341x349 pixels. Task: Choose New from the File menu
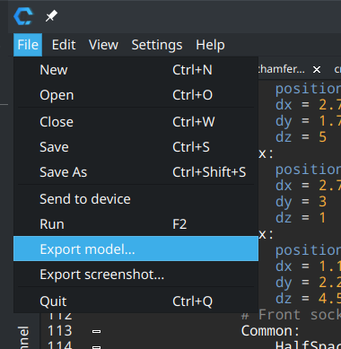coord(136,70)
